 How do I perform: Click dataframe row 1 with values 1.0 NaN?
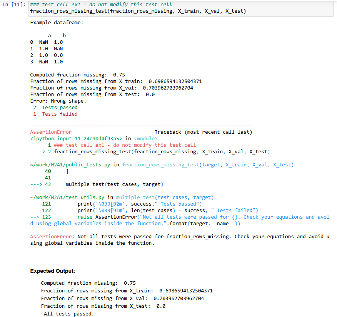[47, 49]
